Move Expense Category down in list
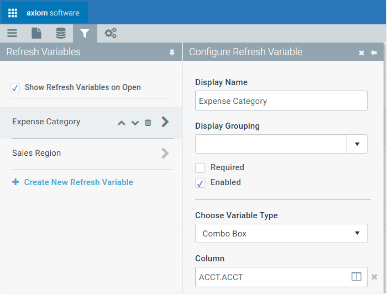The image size is (388, 295). pos(135,123)
